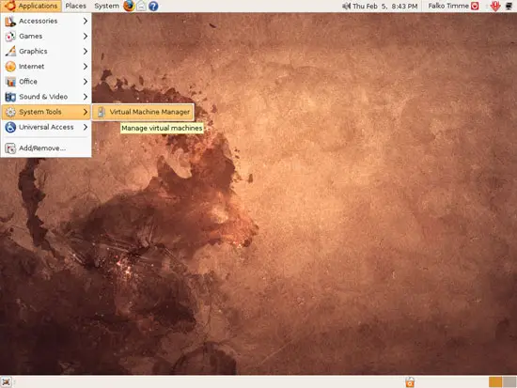Click the red power button beside Falko Timme
This screenshot has height=388, width=517.
coord(475,6)
